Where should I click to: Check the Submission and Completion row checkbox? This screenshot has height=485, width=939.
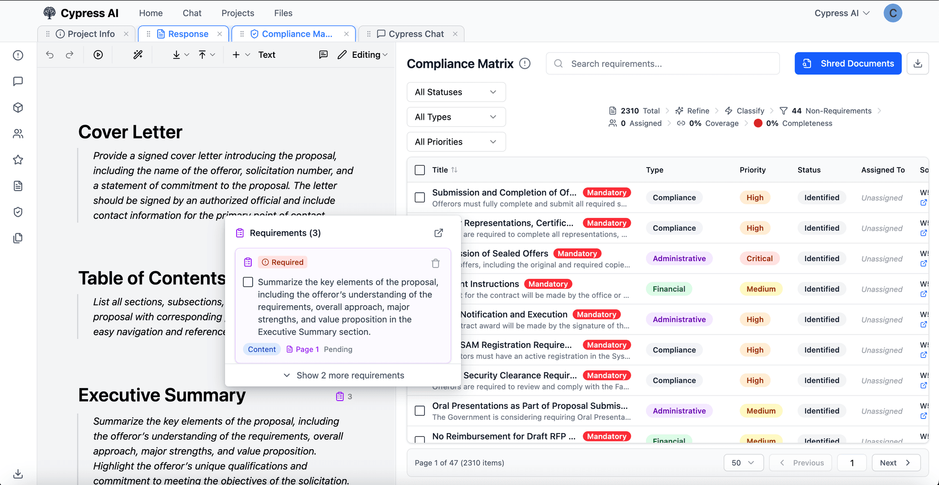point(420,197)
